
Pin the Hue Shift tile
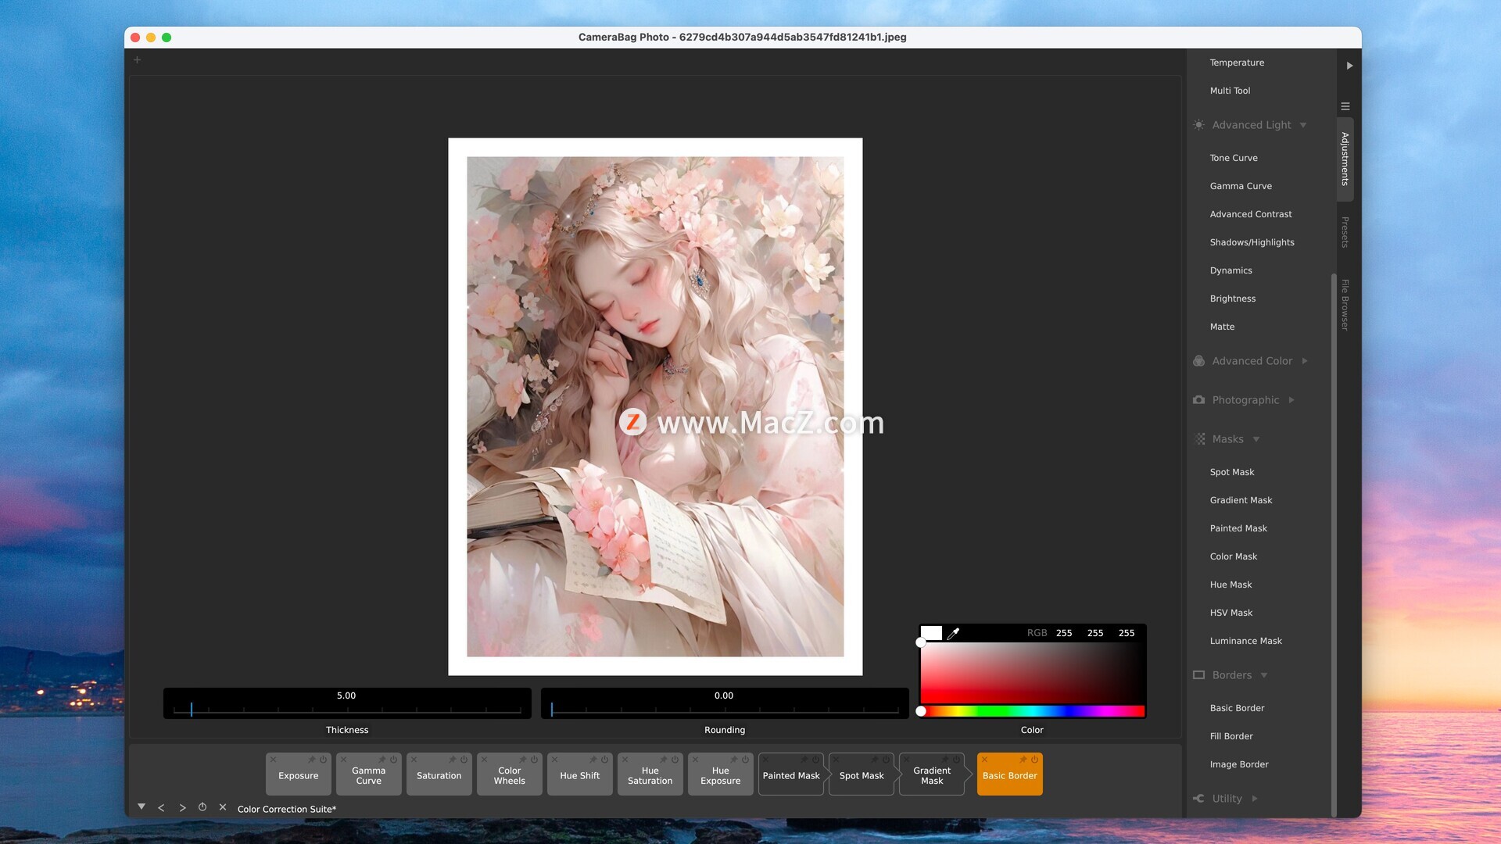593,760
